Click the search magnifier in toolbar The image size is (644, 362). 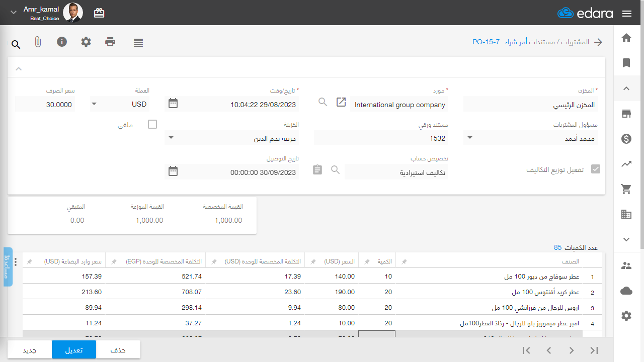[16, 45]
